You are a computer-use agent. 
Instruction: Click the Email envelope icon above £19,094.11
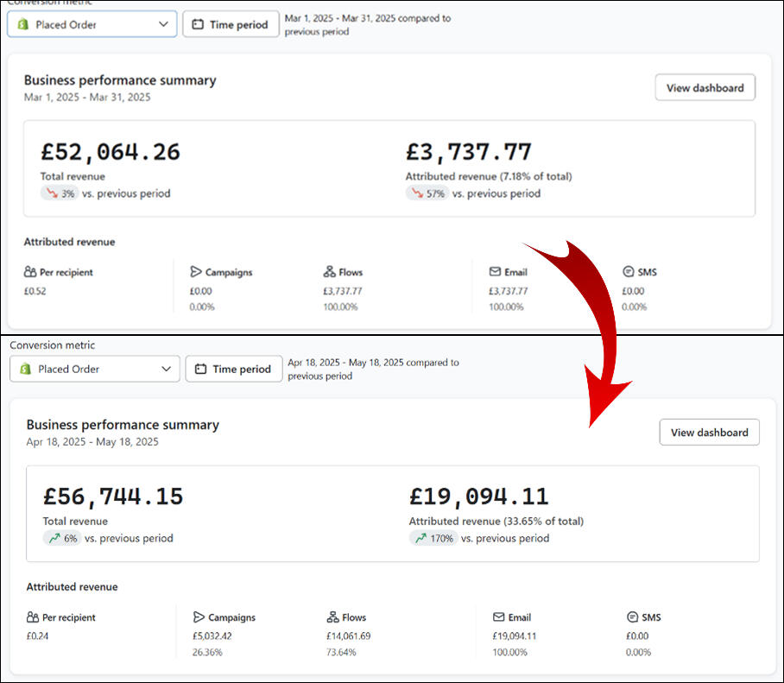click(x=498, y=617)
